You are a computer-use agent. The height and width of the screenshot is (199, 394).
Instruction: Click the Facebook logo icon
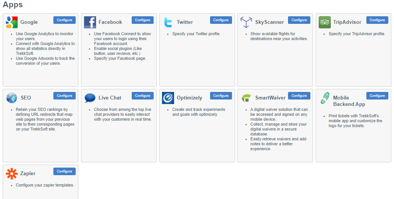[x=90, y=22]
